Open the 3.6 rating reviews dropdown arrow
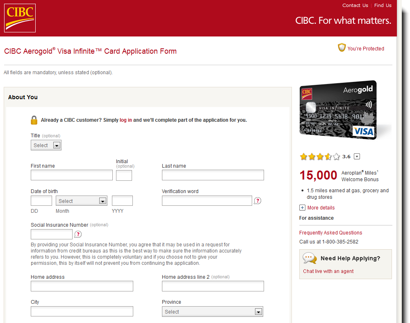Viewport: 410px width, 323px height. pyautogui.click(x=357, y=156)
